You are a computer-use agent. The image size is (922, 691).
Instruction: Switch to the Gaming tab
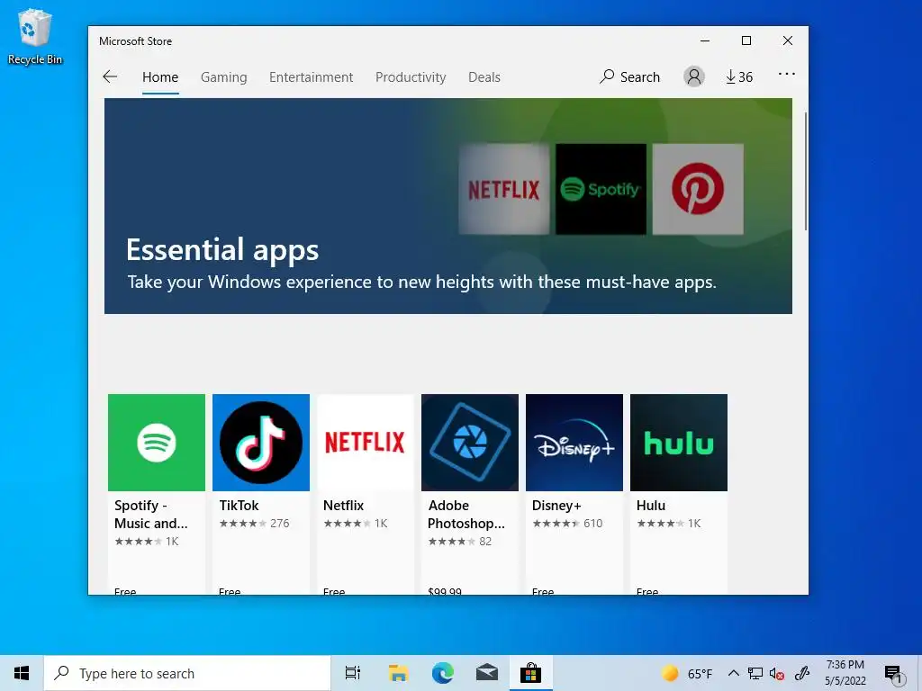click(x=223, y=77)
